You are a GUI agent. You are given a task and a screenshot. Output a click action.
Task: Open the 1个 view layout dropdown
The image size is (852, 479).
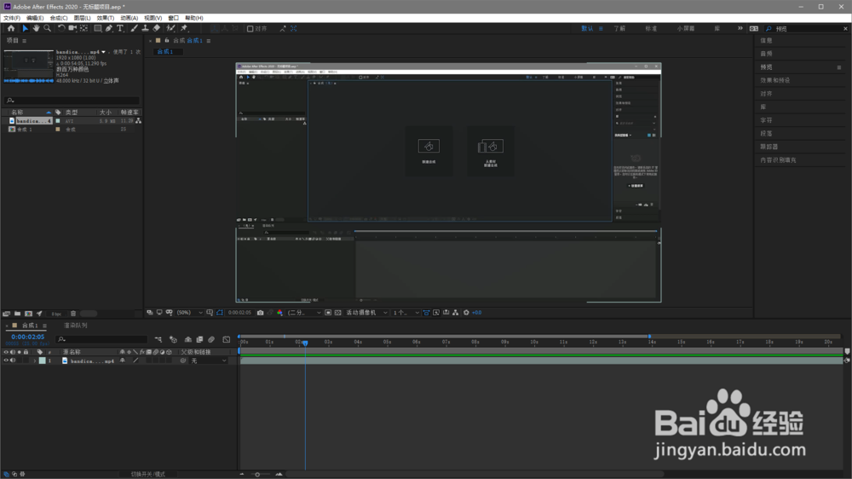[x=406, y=313]
